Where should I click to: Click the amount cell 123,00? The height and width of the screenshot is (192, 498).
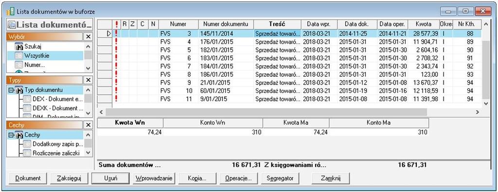tap(424, 74)
